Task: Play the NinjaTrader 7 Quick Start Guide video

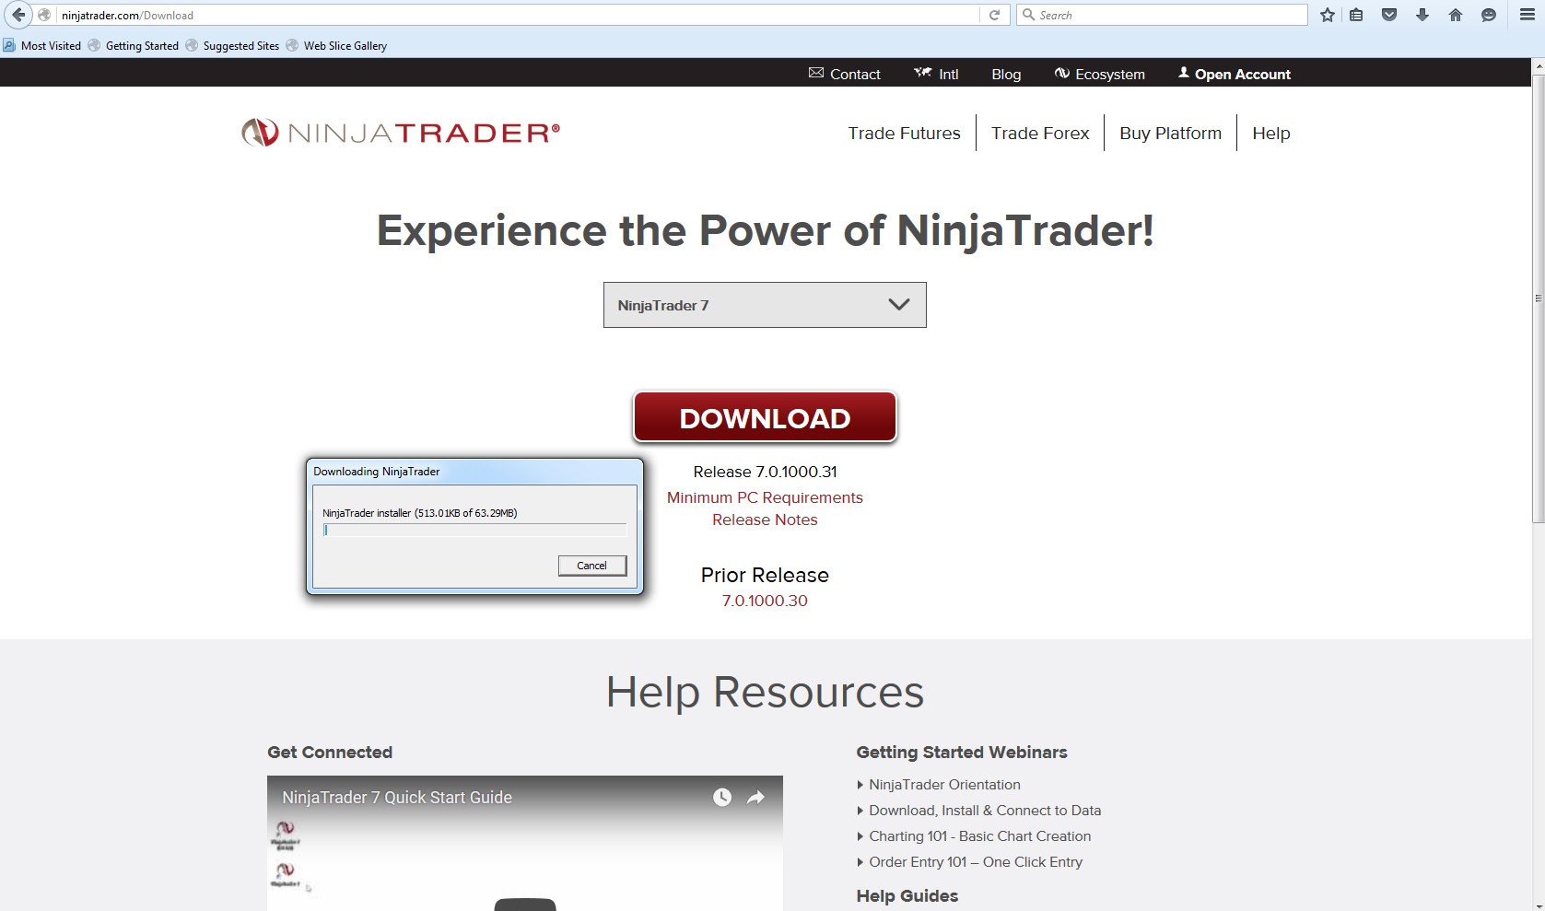Action: click(525, 903)
